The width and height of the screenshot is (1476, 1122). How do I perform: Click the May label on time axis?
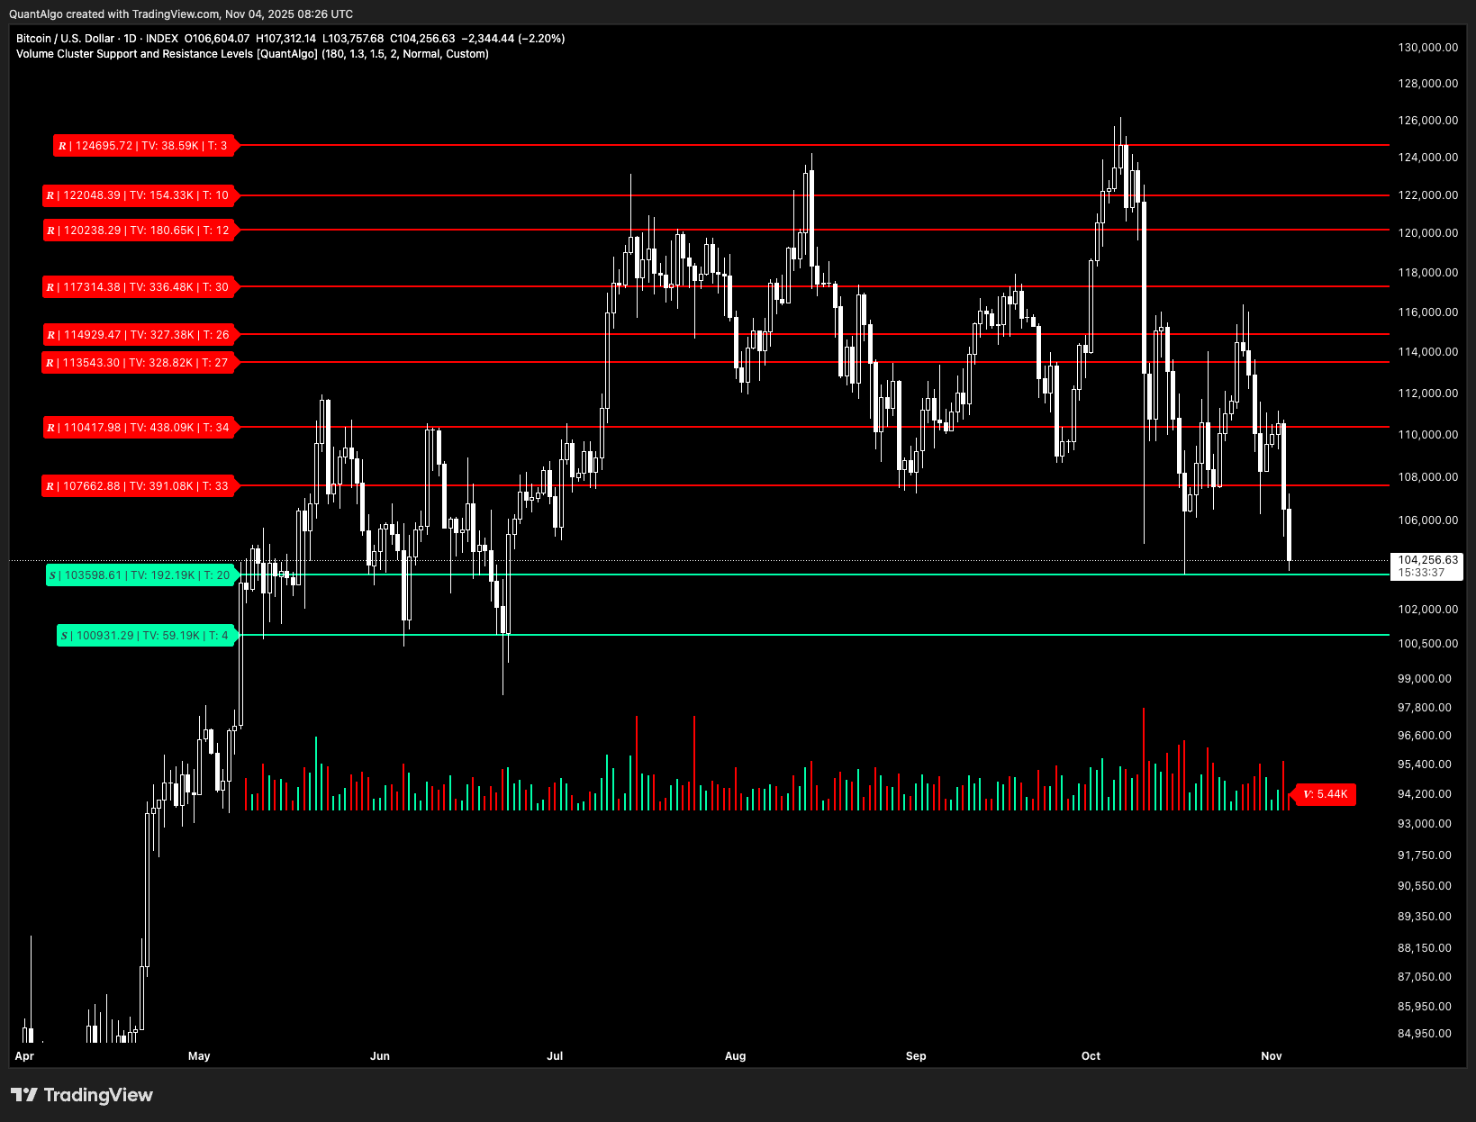tap(199, 1056)
